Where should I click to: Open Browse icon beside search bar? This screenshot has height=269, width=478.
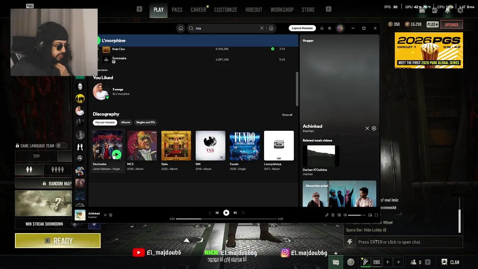(271, 28)
